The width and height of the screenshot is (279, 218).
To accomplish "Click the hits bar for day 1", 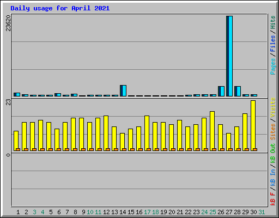I will (17, 94).
